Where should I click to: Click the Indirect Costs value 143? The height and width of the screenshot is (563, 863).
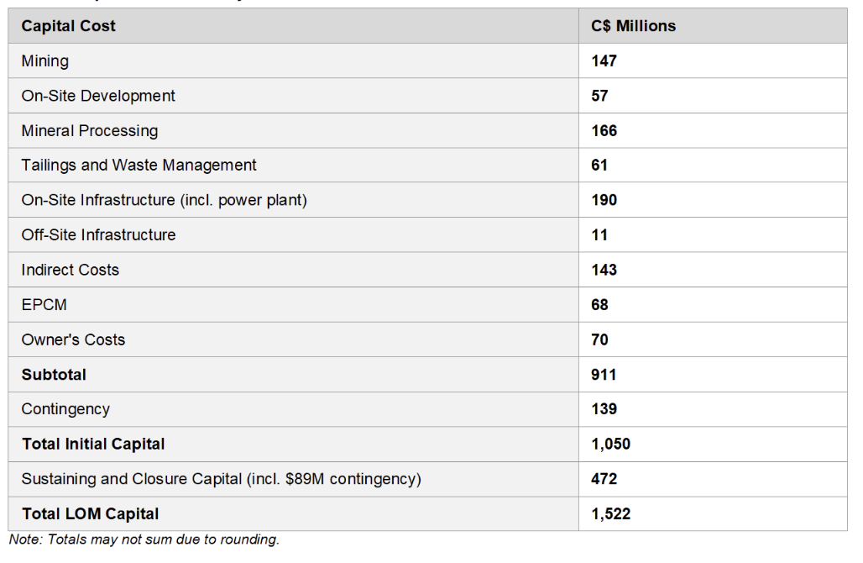tap(604, 270)
